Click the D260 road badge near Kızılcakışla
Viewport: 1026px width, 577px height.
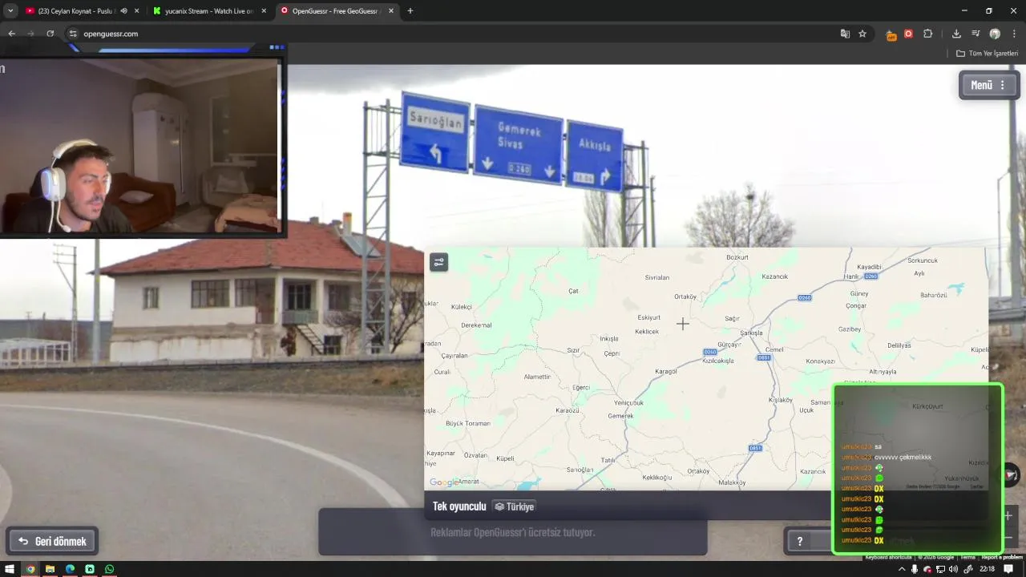(709, 353)
